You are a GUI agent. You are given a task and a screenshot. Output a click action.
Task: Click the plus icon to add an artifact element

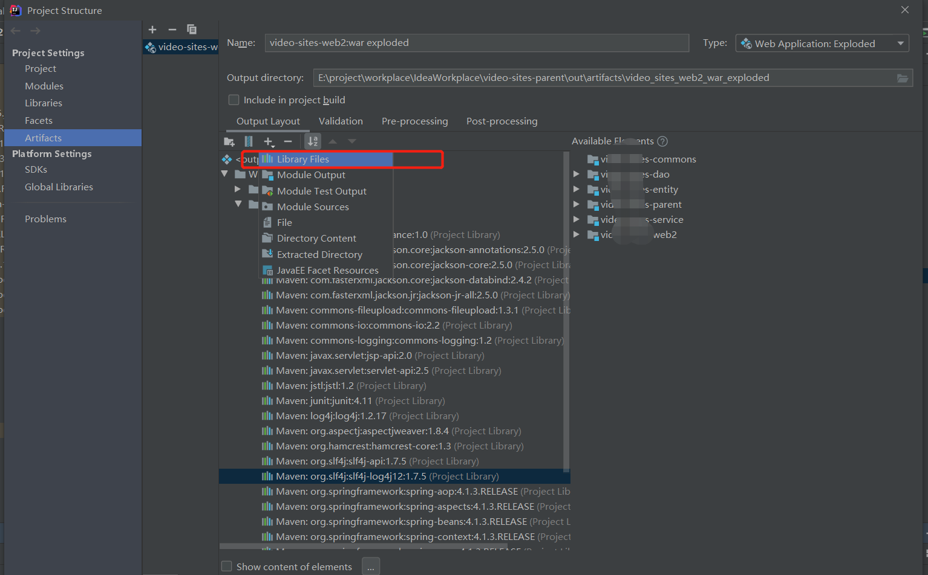269,141
